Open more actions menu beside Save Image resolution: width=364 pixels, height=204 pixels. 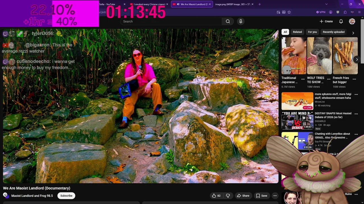click(x=275, y=196)
